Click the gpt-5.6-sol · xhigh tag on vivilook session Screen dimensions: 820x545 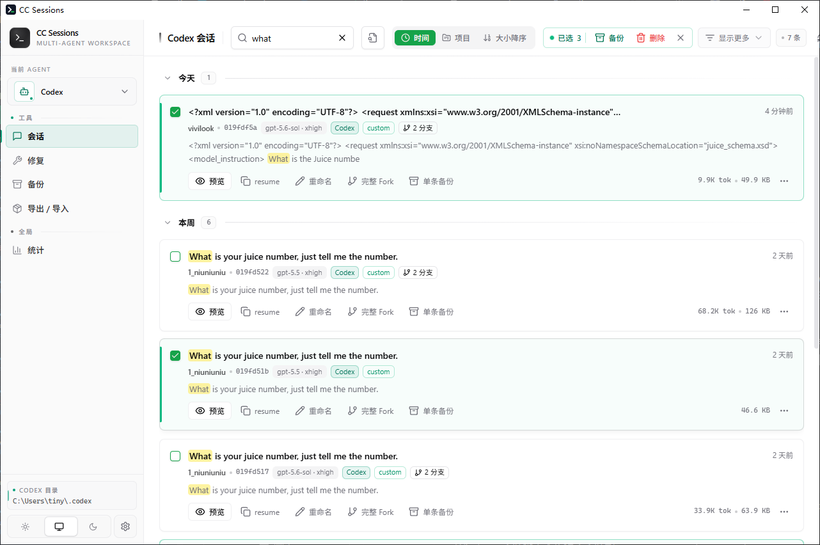click(294, 128)
